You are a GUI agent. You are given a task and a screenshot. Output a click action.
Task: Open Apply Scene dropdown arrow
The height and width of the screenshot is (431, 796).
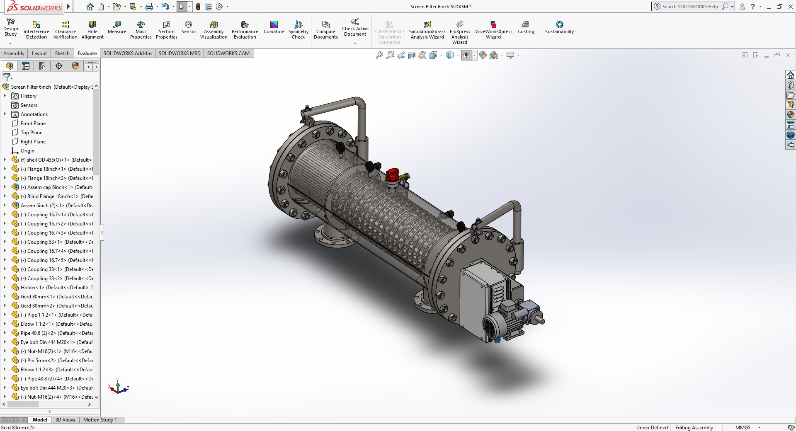pos(502,55)
